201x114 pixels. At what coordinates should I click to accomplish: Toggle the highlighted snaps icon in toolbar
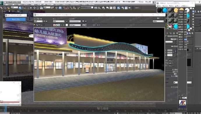(x=60, y=8)
